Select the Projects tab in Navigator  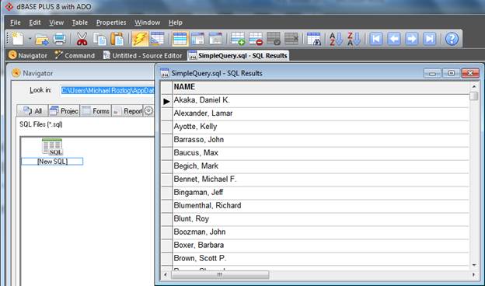64,110
